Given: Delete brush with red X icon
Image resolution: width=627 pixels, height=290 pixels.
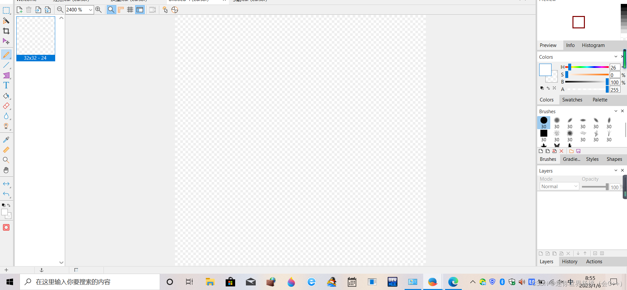Looking at the screenshot, I should pyautogui.click(x=561, y=151).
